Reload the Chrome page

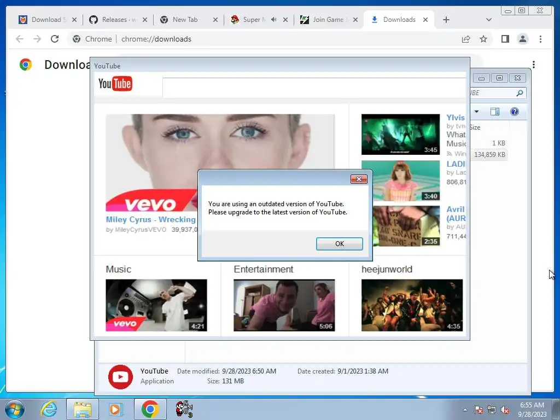pos(55,39)
